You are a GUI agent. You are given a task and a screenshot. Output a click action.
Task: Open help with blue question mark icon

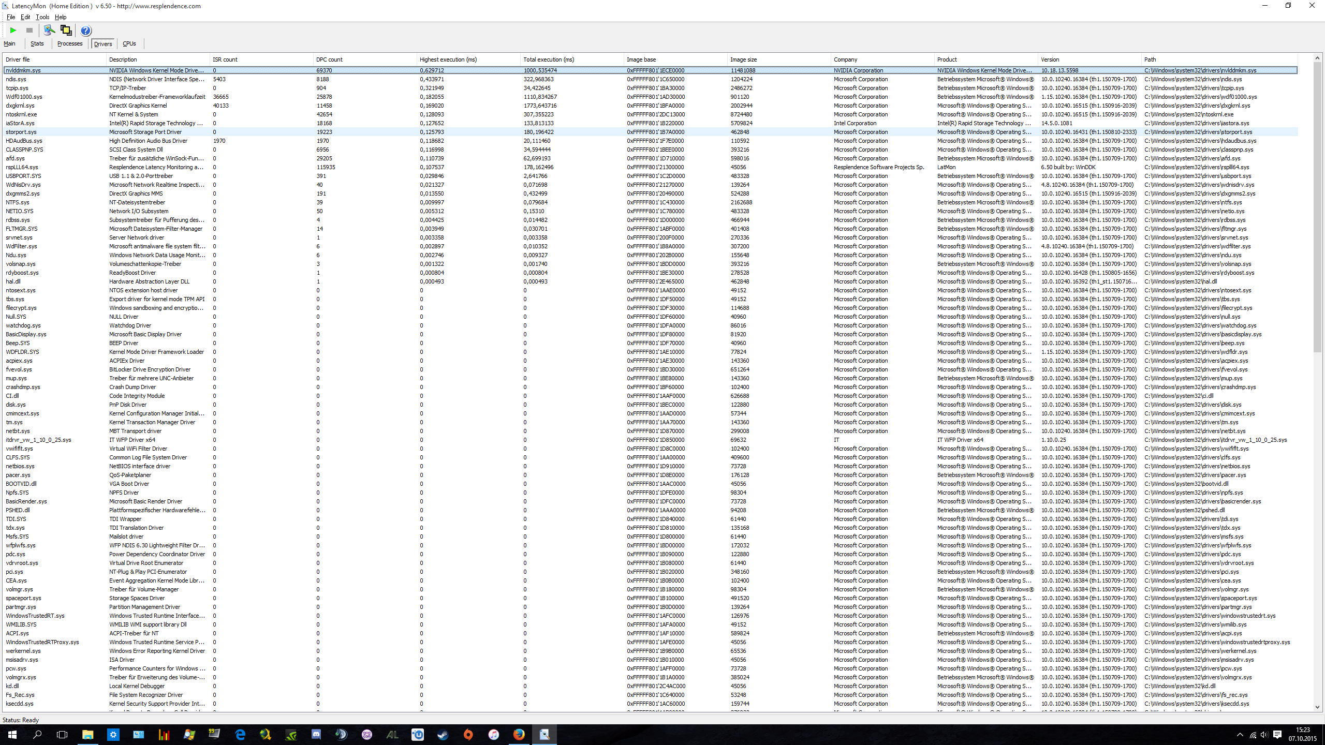[86, 31]
